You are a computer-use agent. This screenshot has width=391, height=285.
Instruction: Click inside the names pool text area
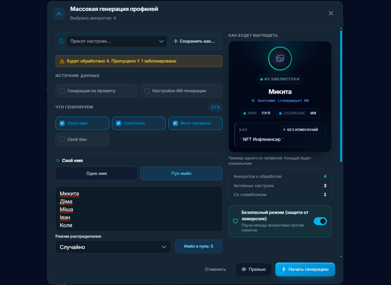click(139, 209)
